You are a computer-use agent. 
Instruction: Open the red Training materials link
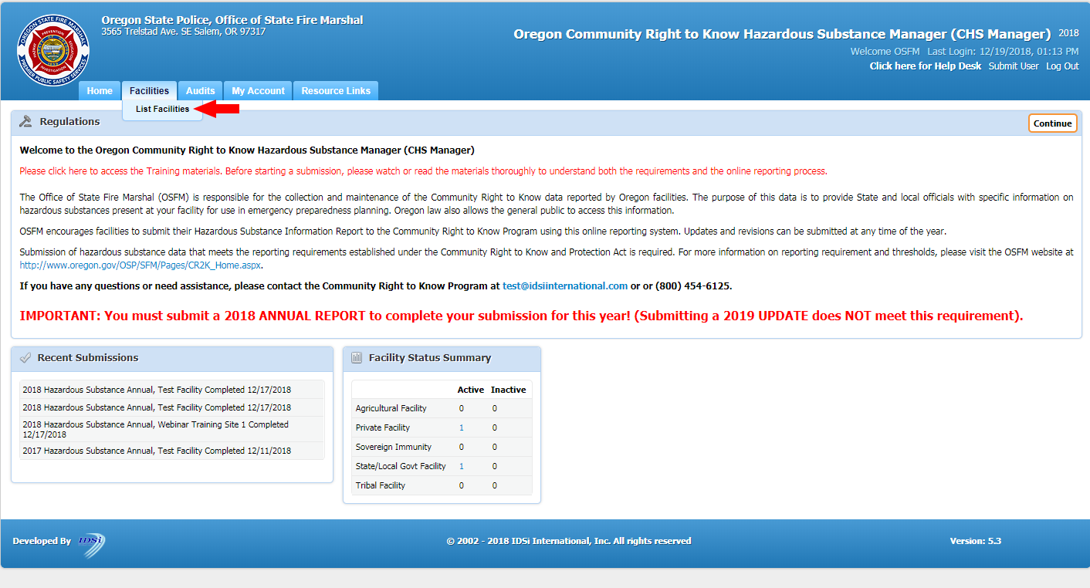[423, 171]
